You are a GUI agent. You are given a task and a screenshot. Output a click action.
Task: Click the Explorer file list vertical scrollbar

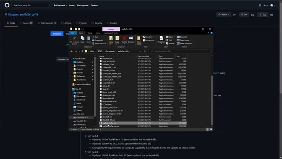click(x=212, y=100)
